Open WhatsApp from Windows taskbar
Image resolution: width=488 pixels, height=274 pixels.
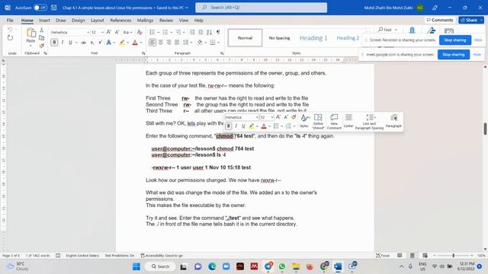coord(282,266)
